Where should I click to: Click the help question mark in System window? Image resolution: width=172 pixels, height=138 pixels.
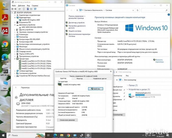(169, 15)
